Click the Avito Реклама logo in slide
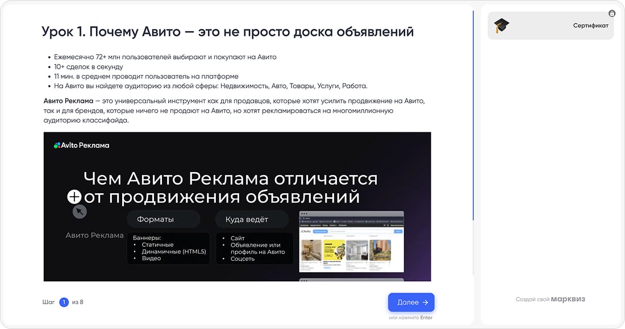Viewport: 625px width, 329px height. 81,145
